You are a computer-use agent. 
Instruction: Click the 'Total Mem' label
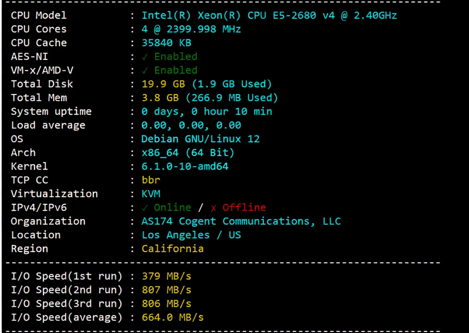pos(39,98)
